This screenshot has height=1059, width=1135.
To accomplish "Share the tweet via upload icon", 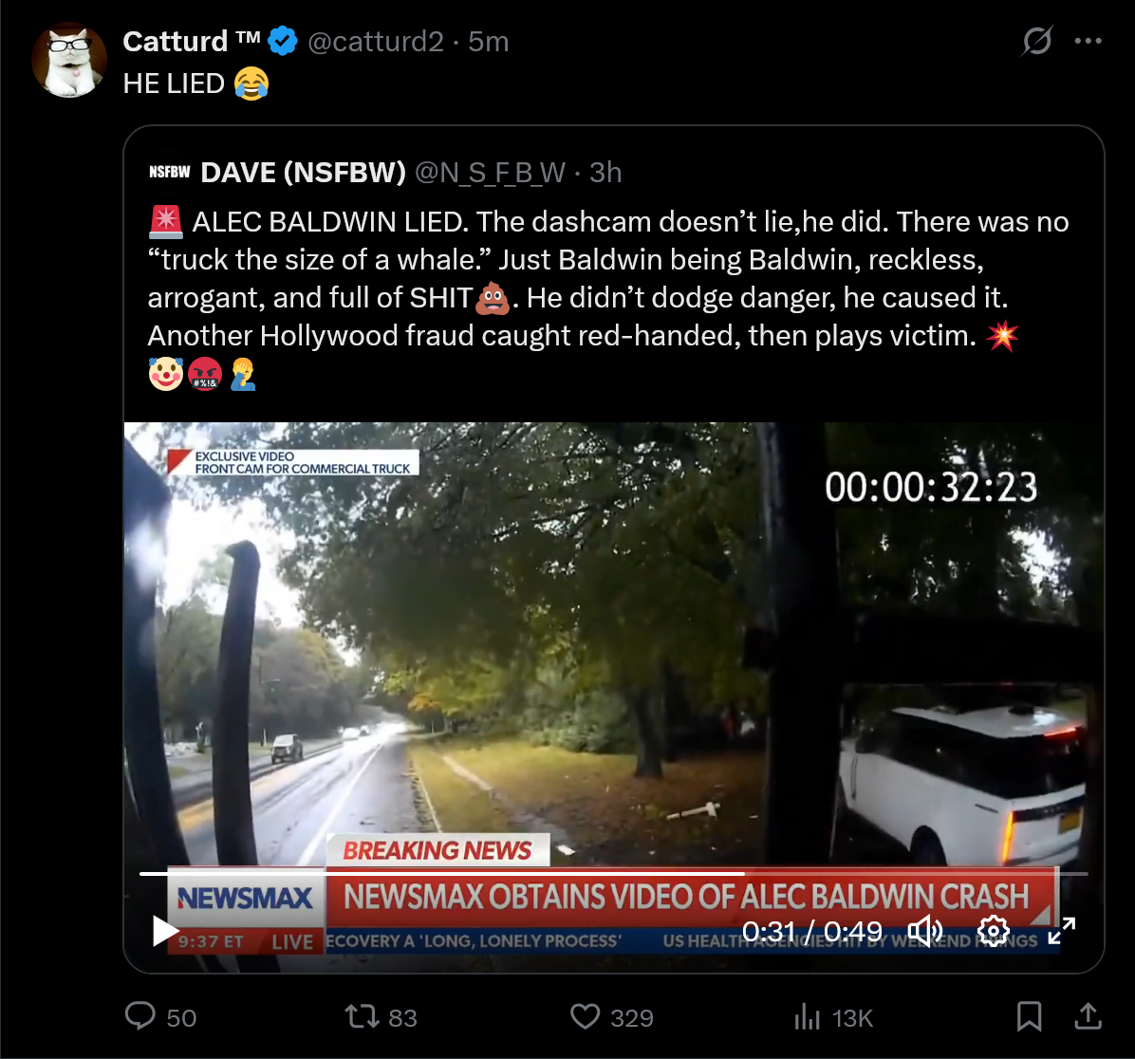I will coord(1088,1016).
